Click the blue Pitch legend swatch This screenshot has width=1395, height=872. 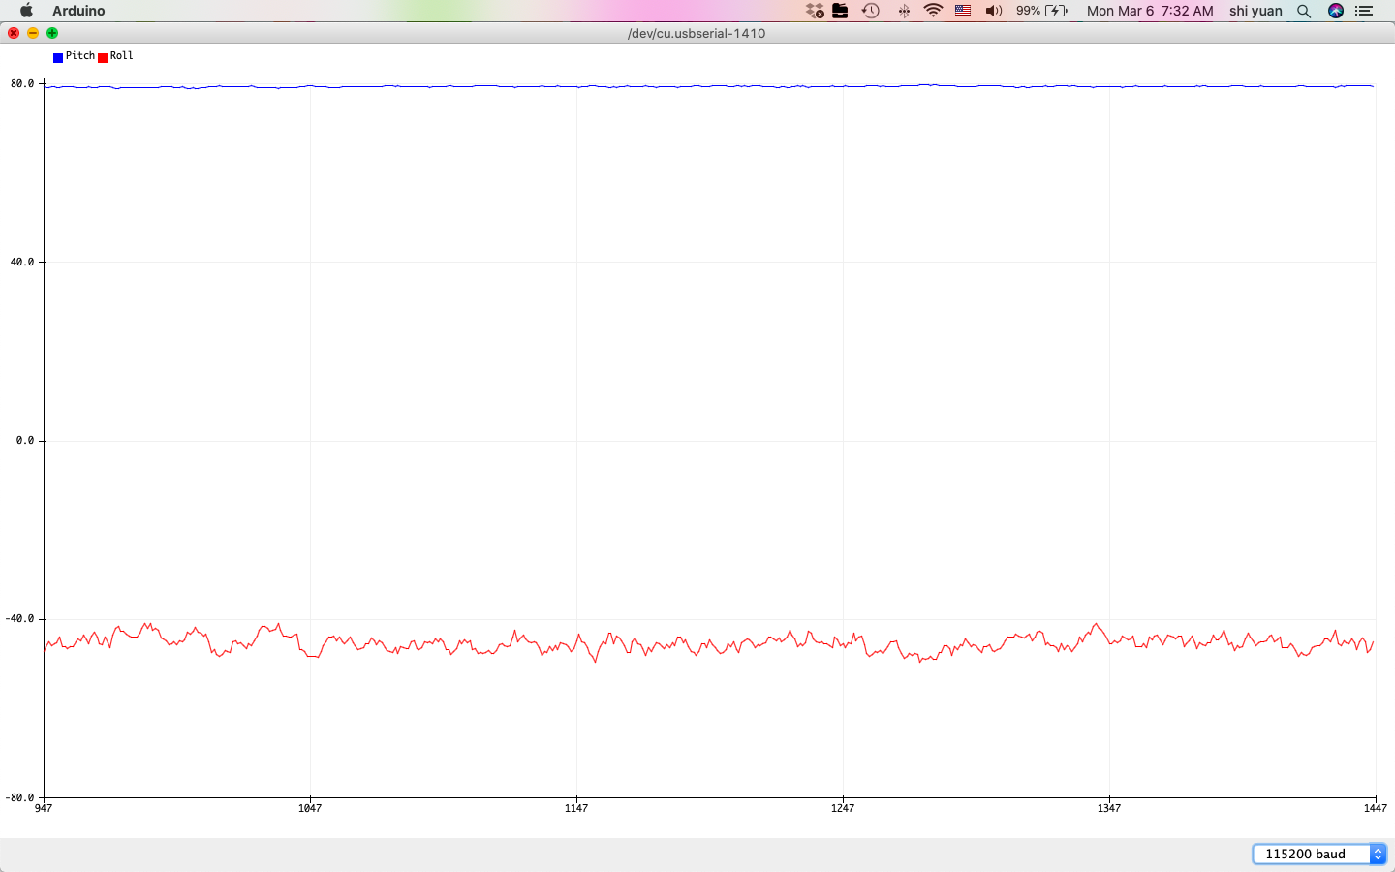point(58,58)
